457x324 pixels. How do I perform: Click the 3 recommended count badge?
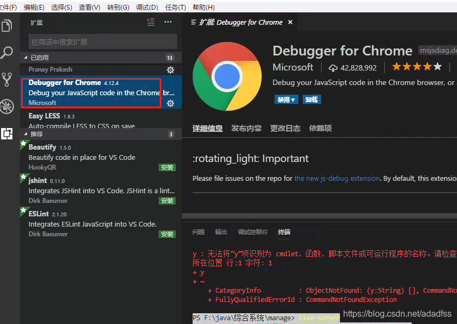(171, 135)
